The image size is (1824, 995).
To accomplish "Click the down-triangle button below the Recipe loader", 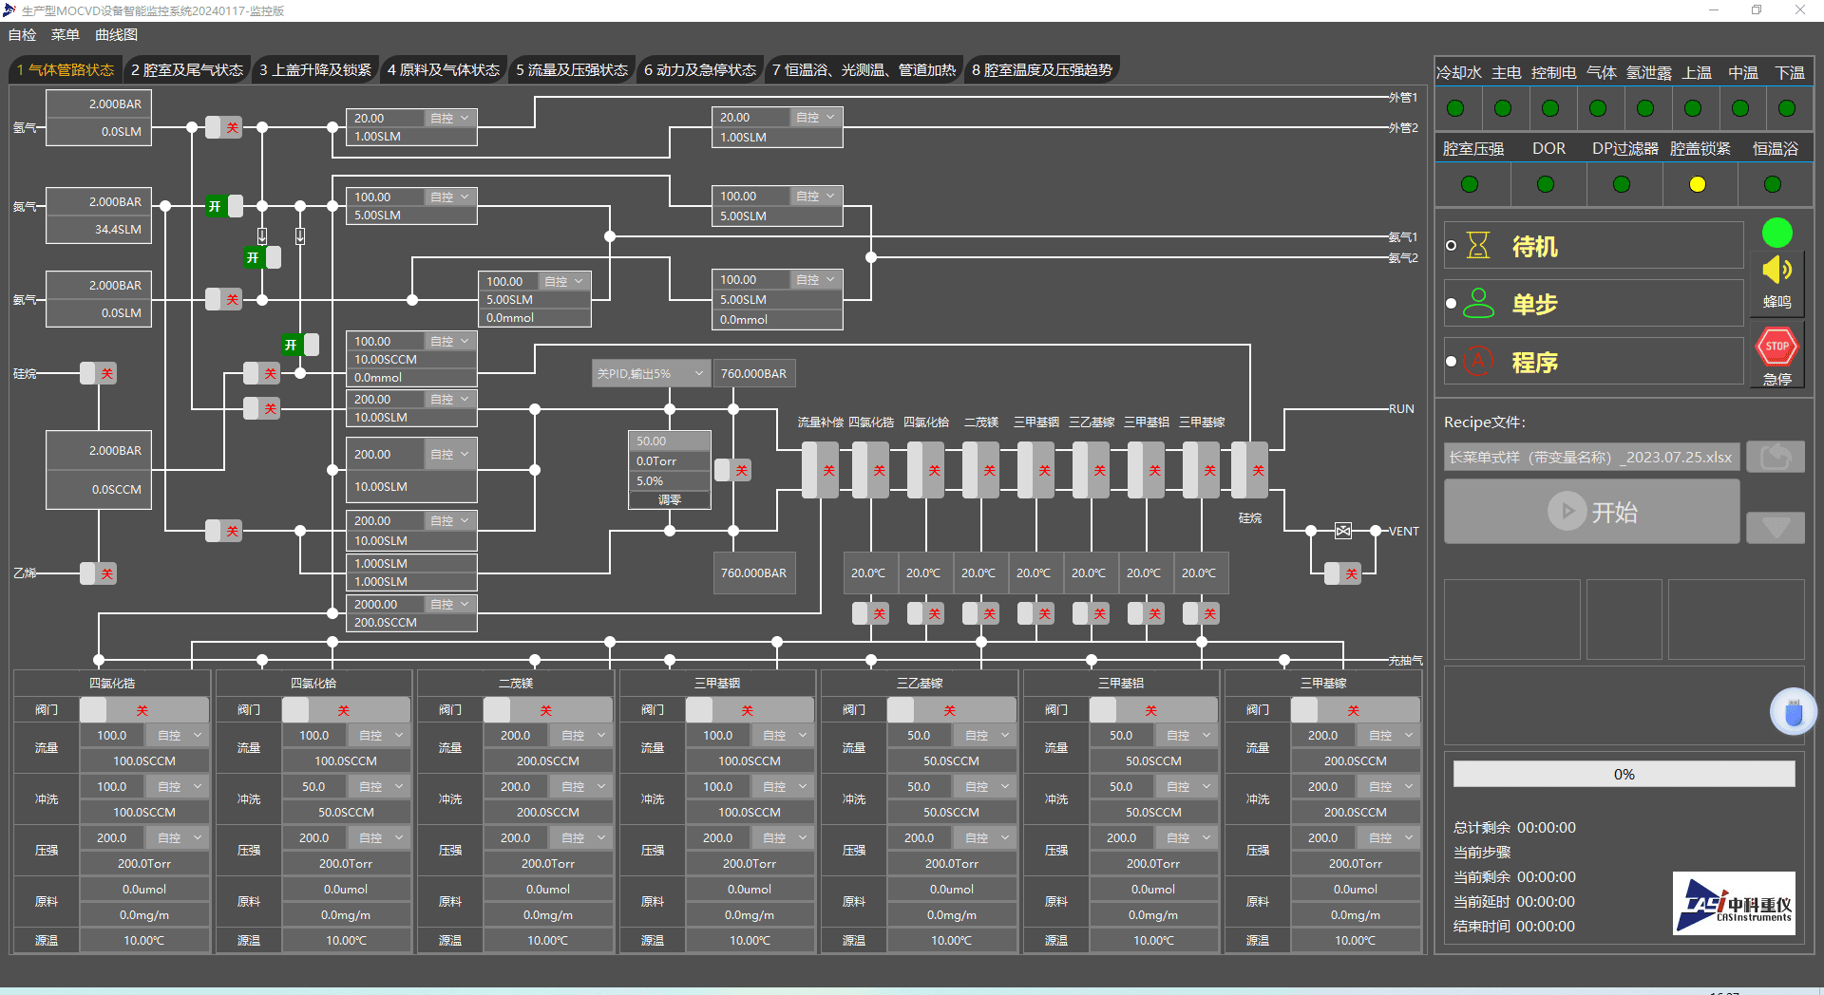I will tap(1775, 527).
